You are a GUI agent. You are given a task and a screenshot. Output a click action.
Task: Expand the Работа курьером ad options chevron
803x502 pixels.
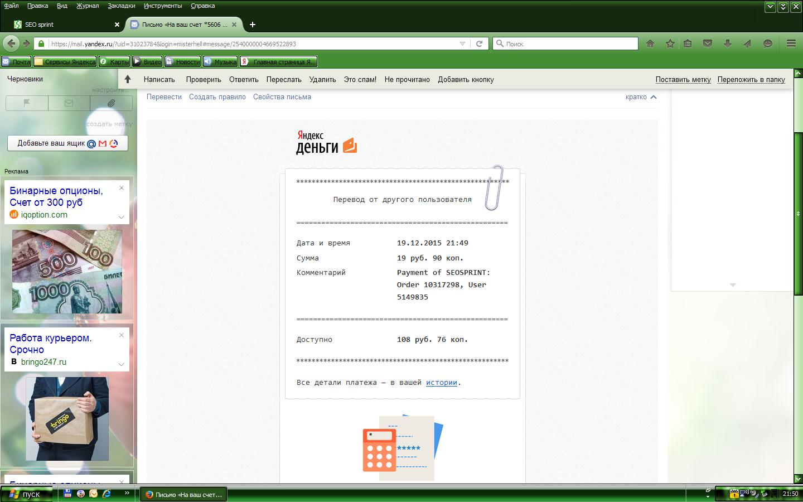click(x=121, y=364)
